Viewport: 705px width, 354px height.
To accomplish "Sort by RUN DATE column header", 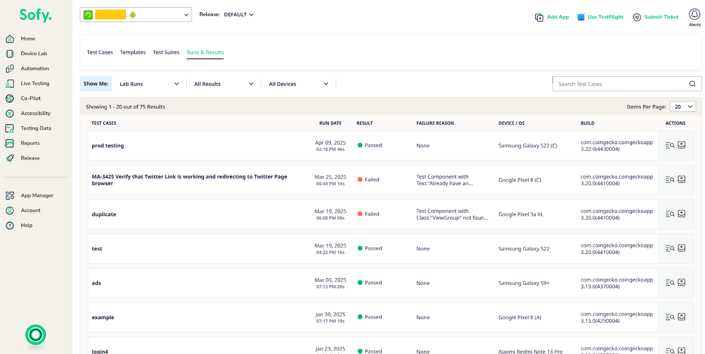I will [330, 123].
